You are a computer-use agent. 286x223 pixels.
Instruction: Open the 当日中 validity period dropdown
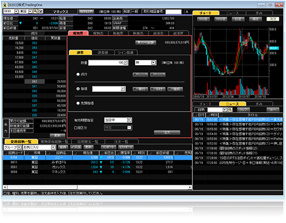click(x=129, y=120)
